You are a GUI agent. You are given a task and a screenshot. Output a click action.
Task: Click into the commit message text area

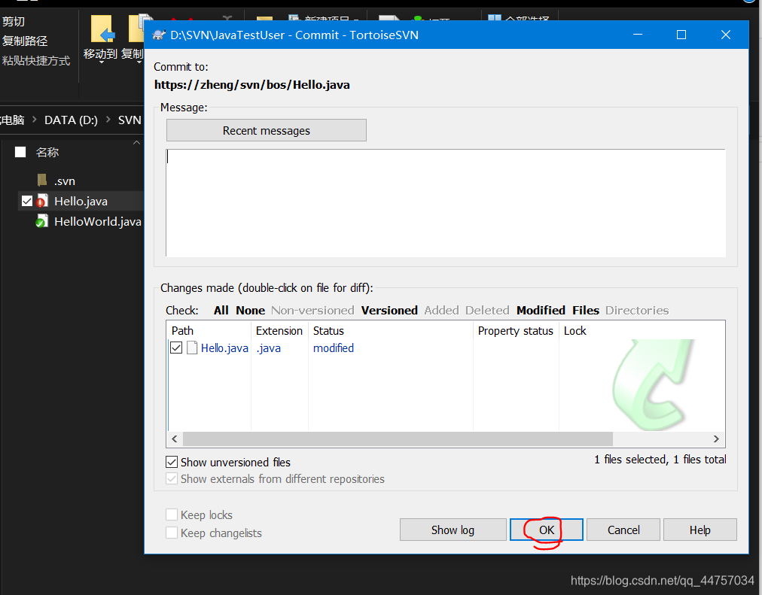point(446,203)
